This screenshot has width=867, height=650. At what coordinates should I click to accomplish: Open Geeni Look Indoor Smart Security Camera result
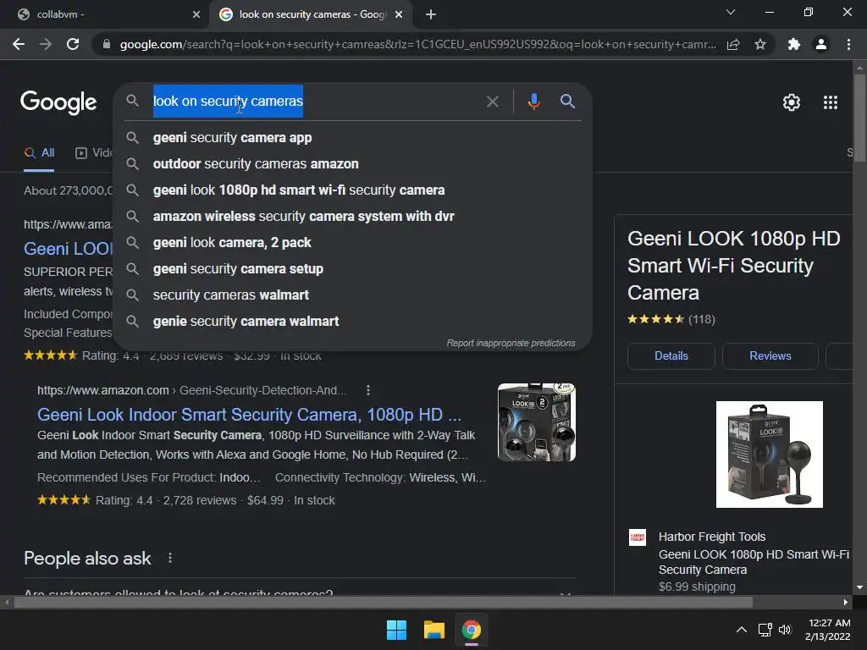[x=249, y=415]
